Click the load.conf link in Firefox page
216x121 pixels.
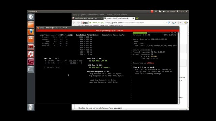(118, 108)
